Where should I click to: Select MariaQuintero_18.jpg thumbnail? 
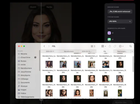coord(106,79)
